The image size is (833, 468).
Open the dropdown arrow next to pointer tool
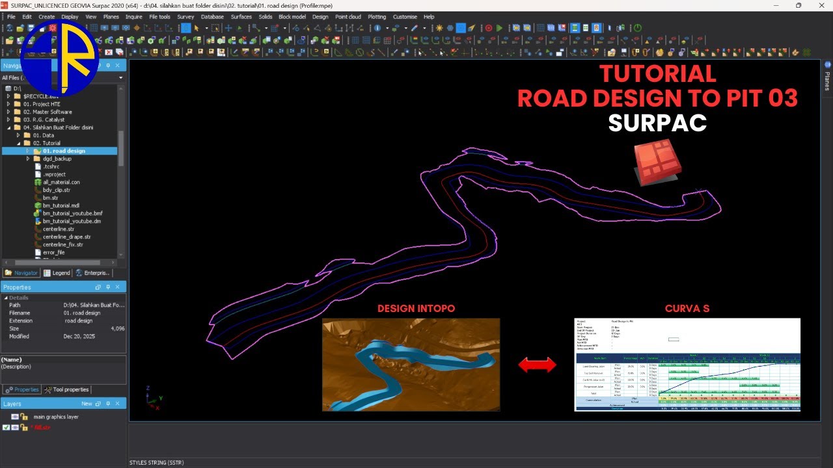206,28
